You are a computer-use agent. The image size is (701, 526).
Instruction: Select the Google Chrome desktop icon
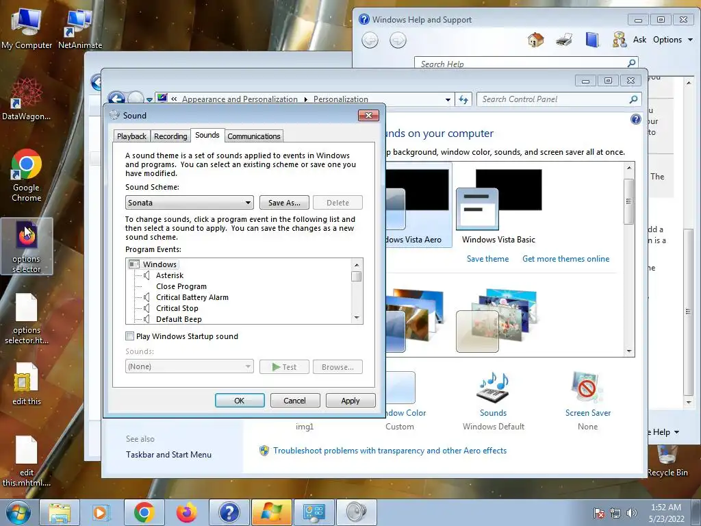point(27,175)
